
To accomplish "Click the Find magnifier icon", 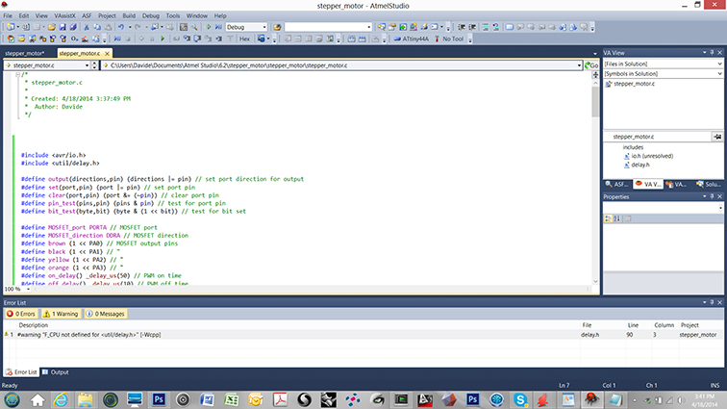I will click(194, 27).
